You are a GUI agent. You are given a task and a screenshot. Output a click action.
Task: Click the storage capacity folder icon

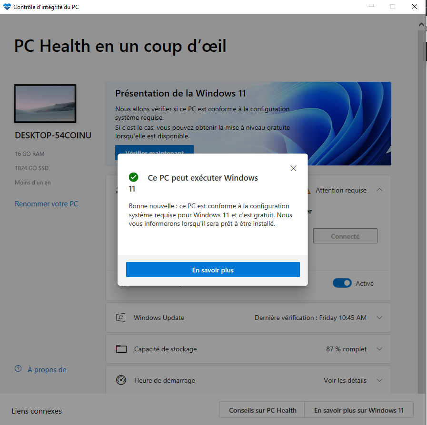click(121, 349)
